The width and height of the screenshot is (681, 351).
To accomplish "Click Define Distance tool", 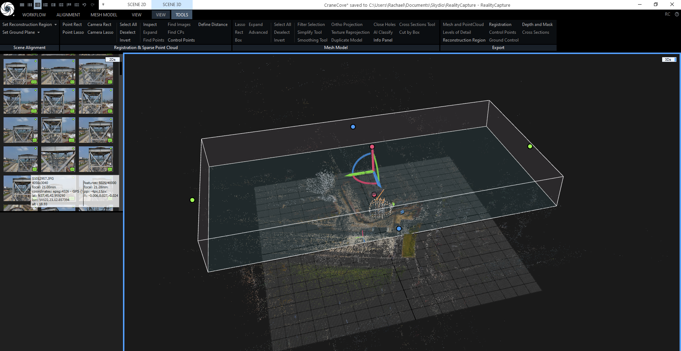I will pos(213,25).
